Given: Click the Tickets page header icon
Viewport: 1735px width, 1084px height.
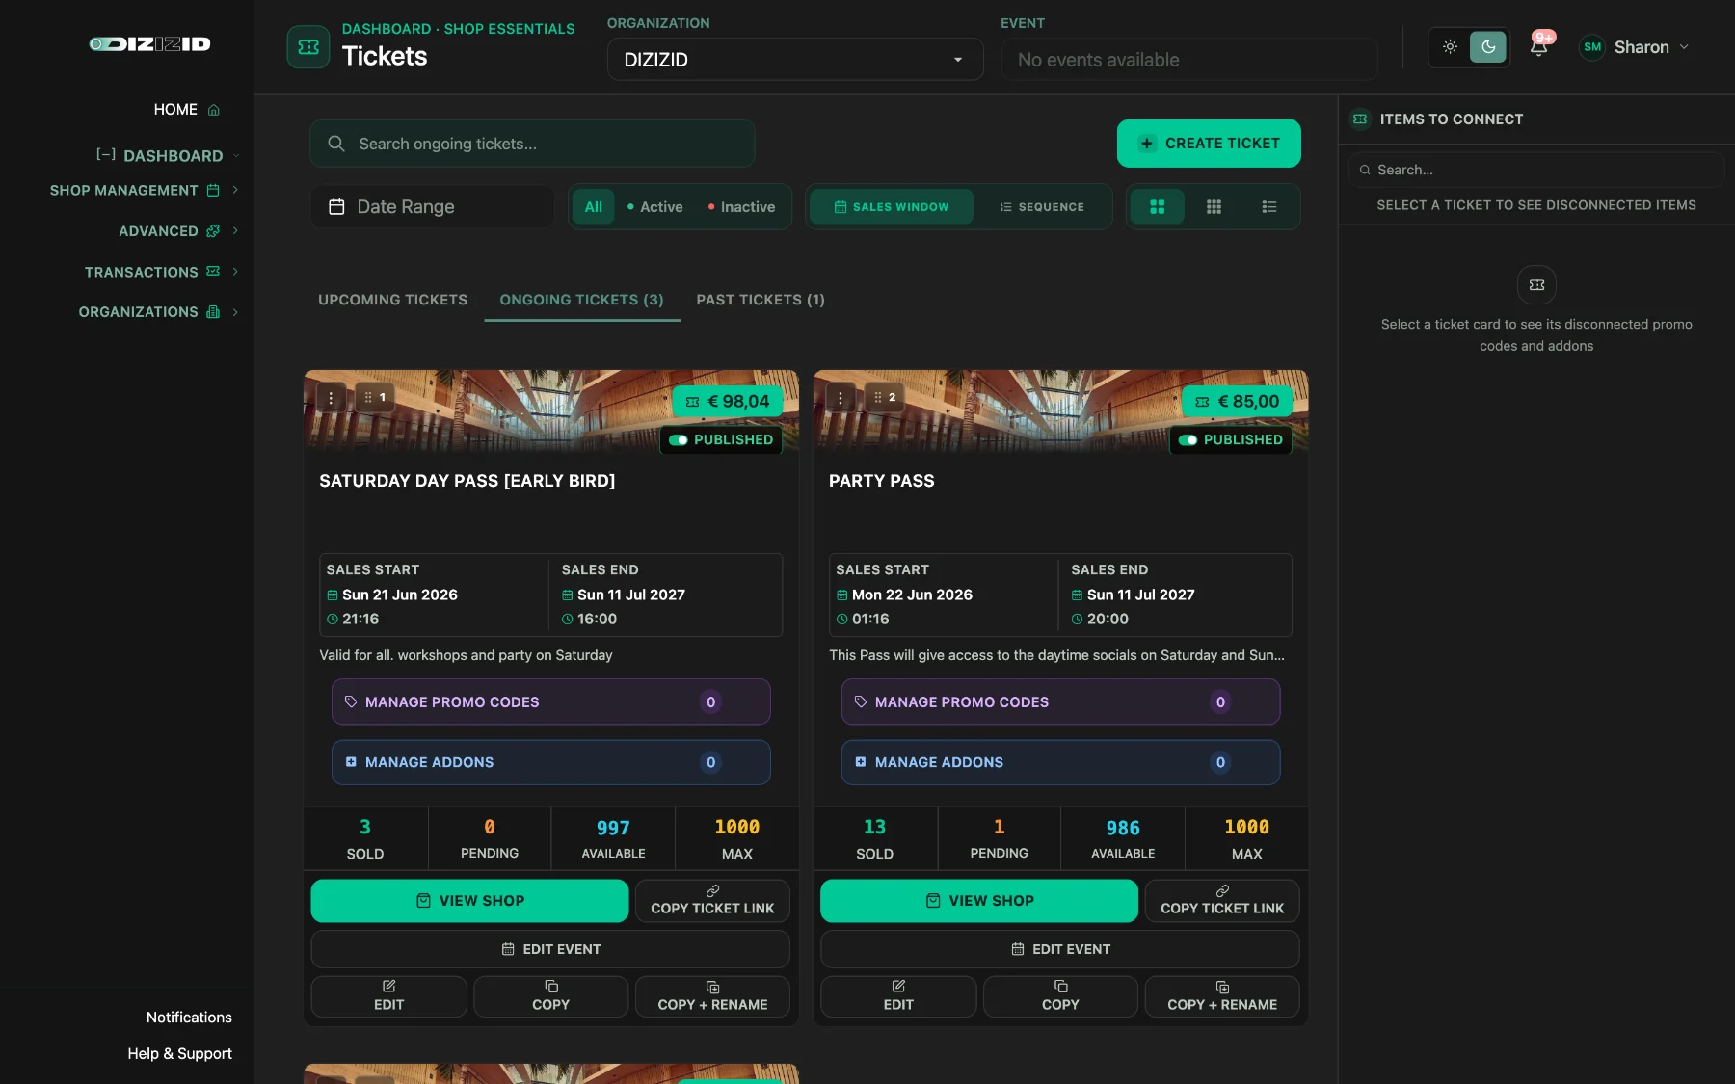Looking at the screenshot, I should [308, 46].
